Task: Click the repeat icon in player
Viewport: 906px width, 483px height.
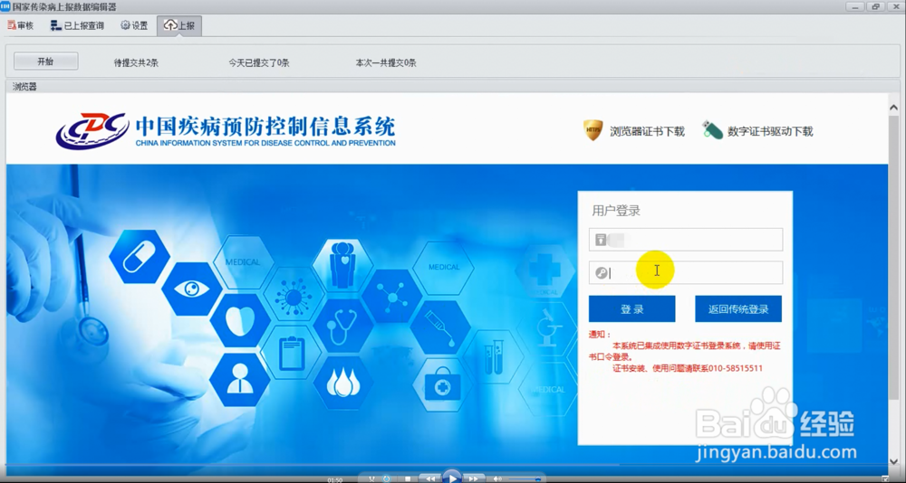Action: tap(387, 479)
